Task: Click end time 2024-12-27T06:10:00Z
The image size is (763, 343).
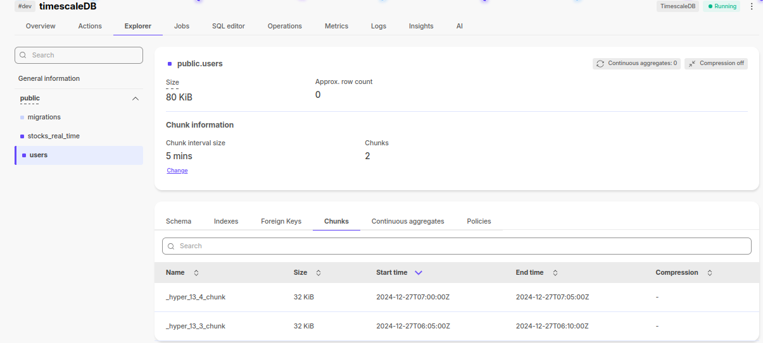Action: click(552, 327)
